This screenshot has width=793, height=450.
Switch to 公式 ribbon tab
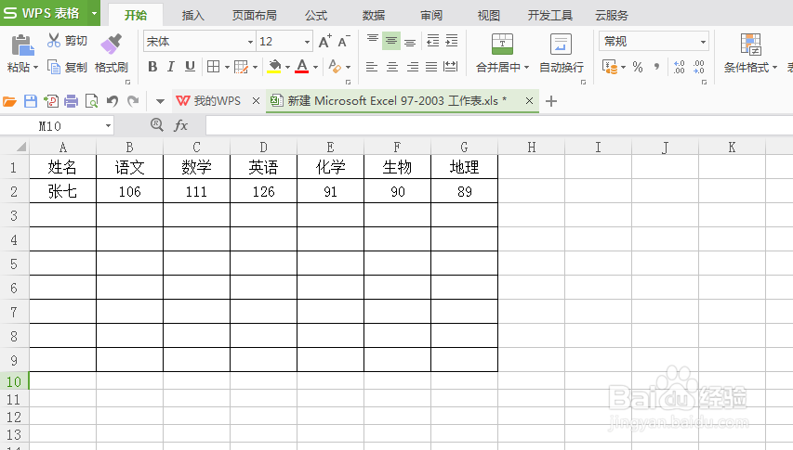[316, 16]
